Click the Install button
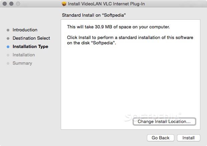The height and width of the screenshot is (146, 207). [x=188, y=138]
